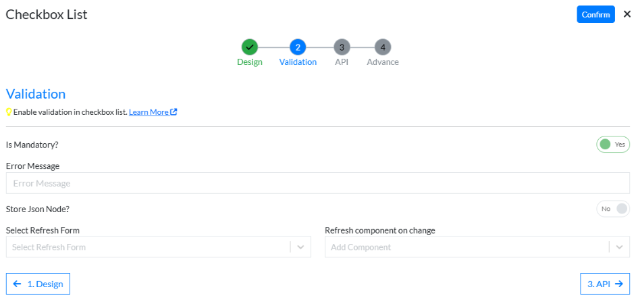Expand the Refresh component on change arrow
This screenshot has height=300, width=636.
click(x=620, y=247)
